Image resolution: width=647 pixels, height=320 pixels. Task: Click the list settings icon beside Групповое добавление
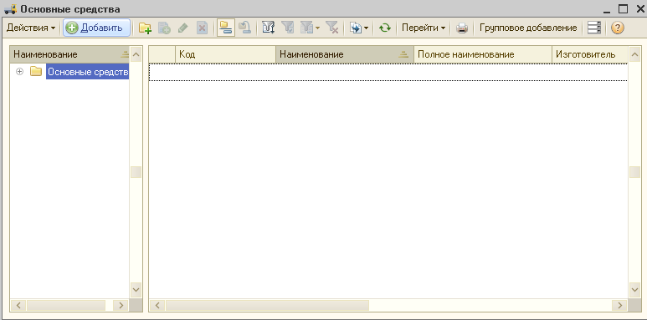[594, 28]
